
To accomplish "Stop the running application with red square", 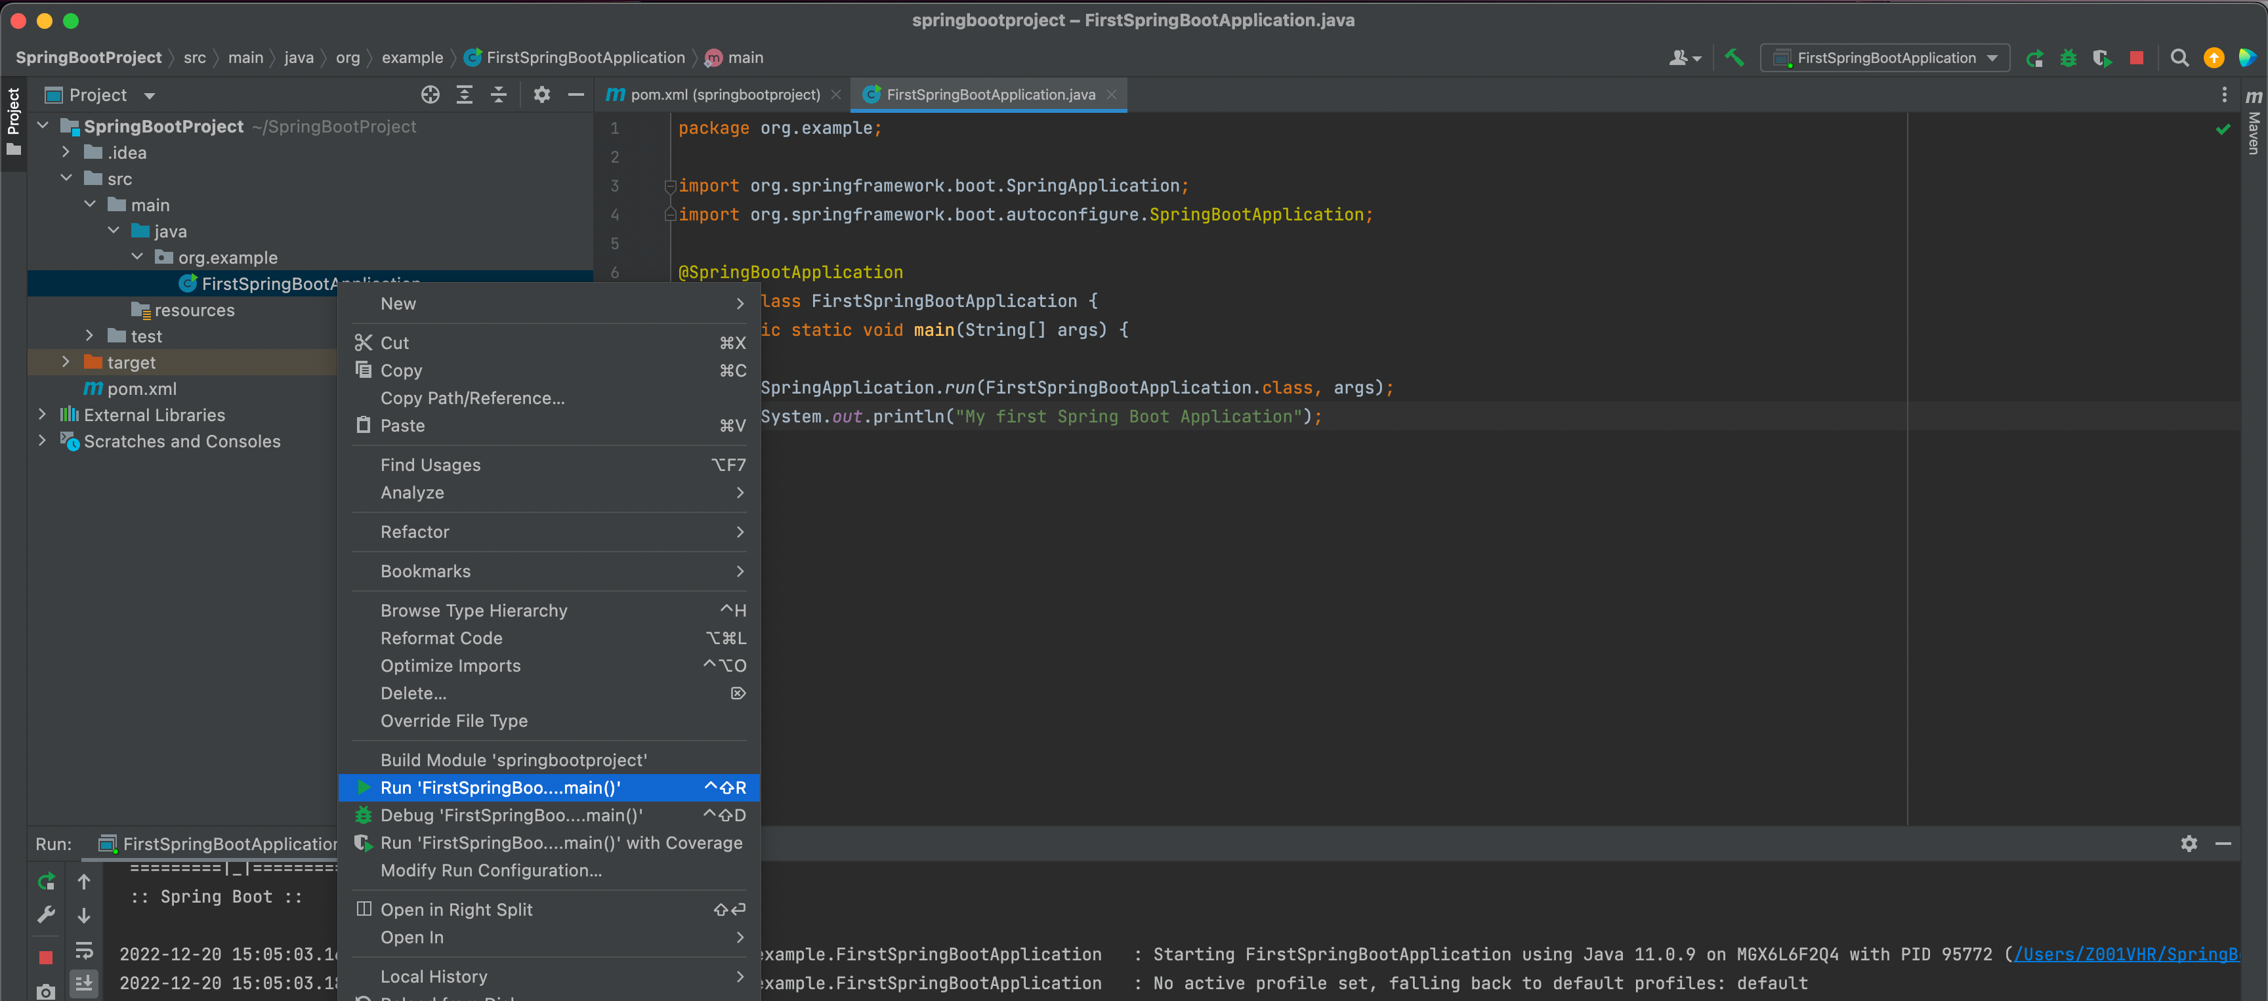I will click(x=2137, y=57).
